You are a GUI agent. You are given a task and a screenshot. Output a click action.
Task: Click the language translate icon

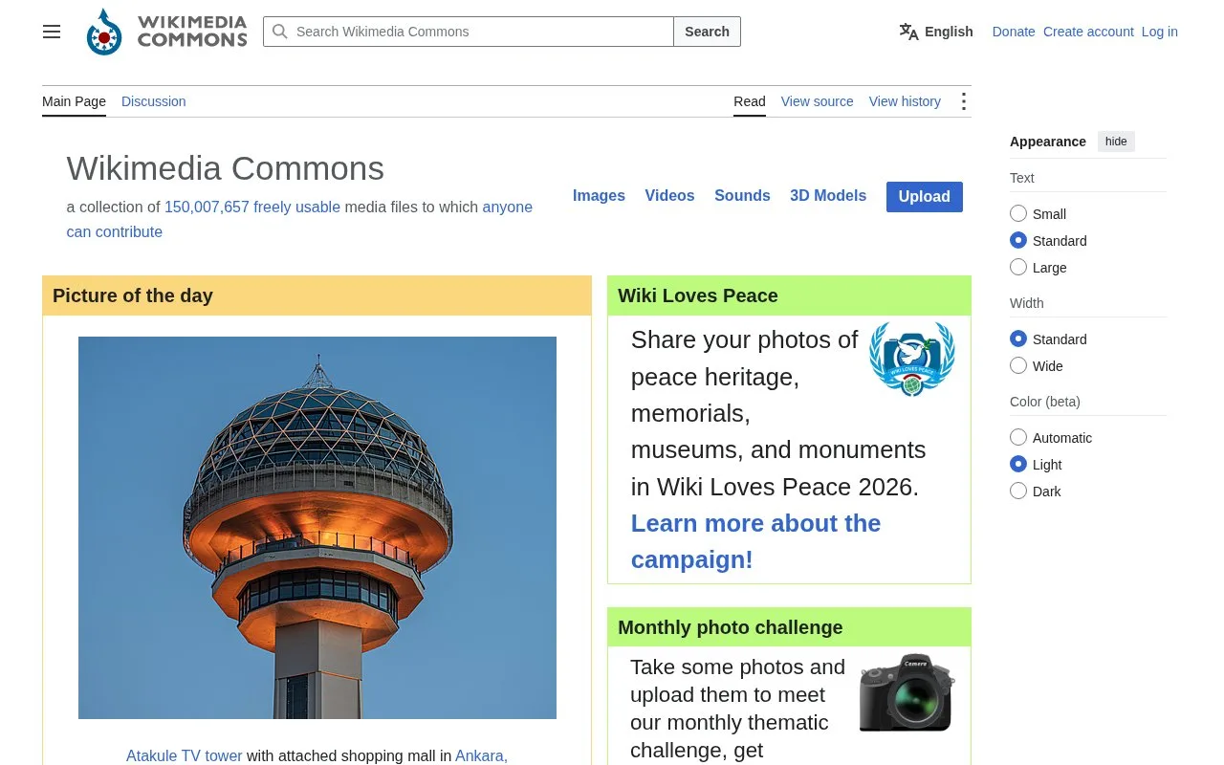(x=908, y=32)
